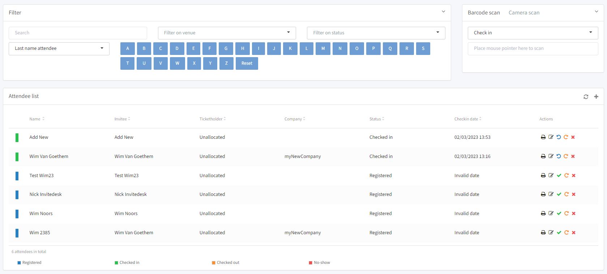Edit Wim 2385 attendee
The width and height of the screenshot is (607, 274).
coord(551,233)
